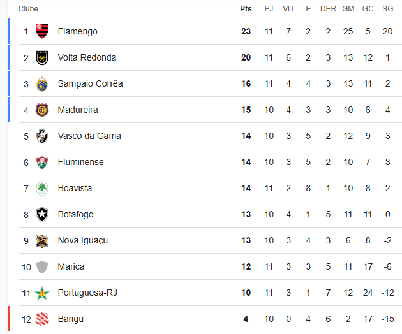Screen dimensions: 402x334
Task: Click the Clube column header
Action: [28, 9]
